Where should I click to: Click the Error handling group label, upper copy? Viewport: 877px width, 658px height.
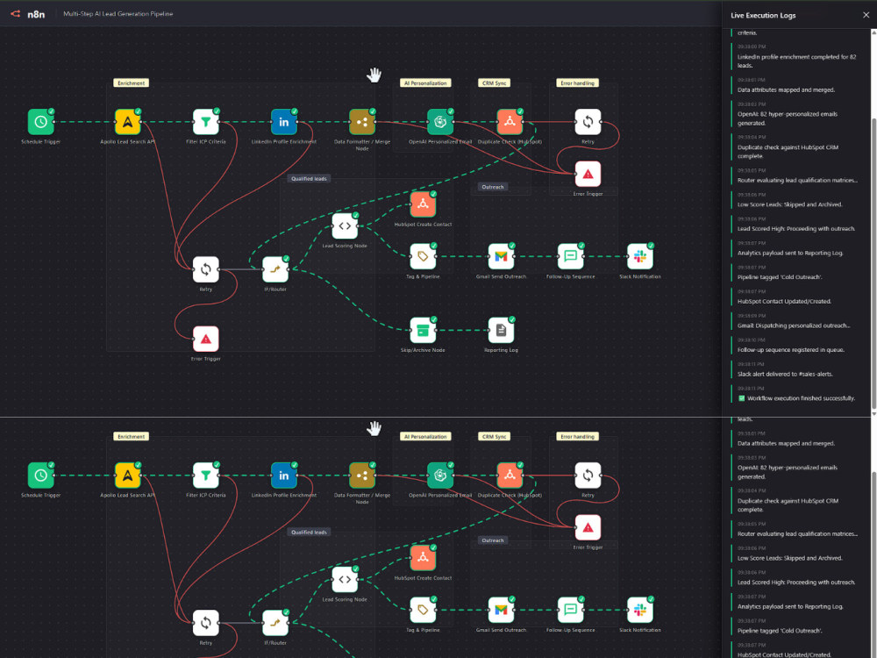tap(578, 82)
